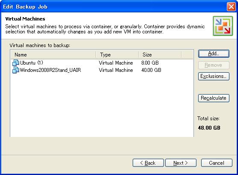Viewport: 238px width, 175px height.
Task: Sort list by Name column header
Action: tap(53, 55)
